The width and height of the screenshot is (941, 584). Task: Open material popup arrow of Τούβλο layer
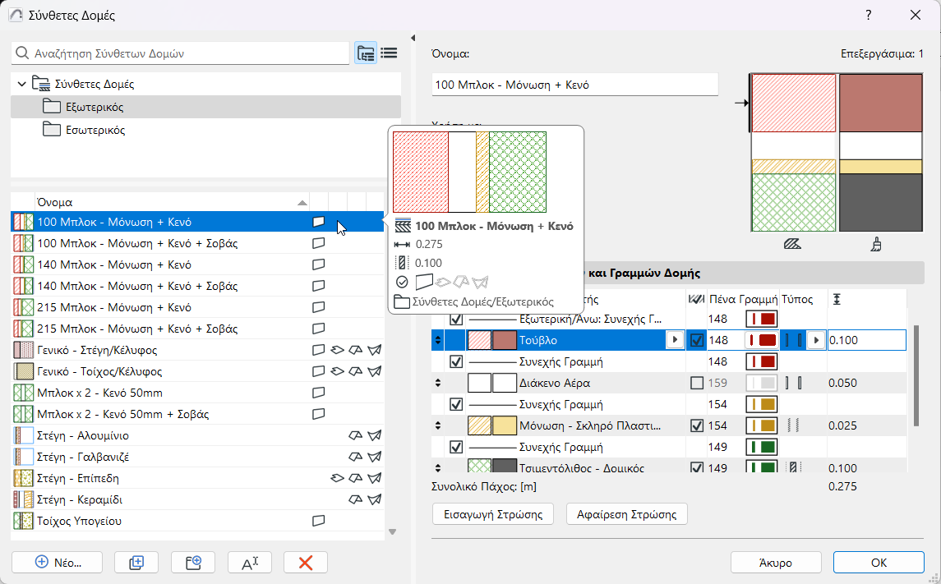pyautogui.click(x=676, y=340)
